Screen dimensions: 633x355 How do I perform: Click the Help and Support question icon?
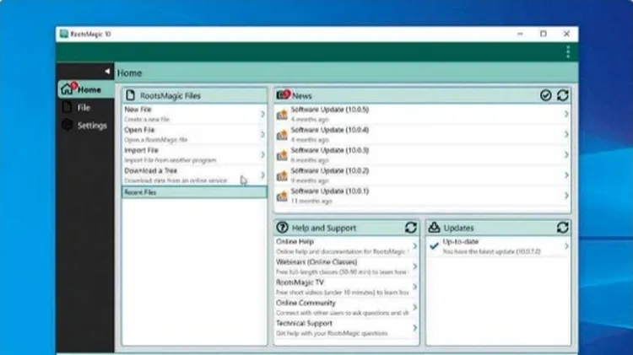click(x=282, y=228)
